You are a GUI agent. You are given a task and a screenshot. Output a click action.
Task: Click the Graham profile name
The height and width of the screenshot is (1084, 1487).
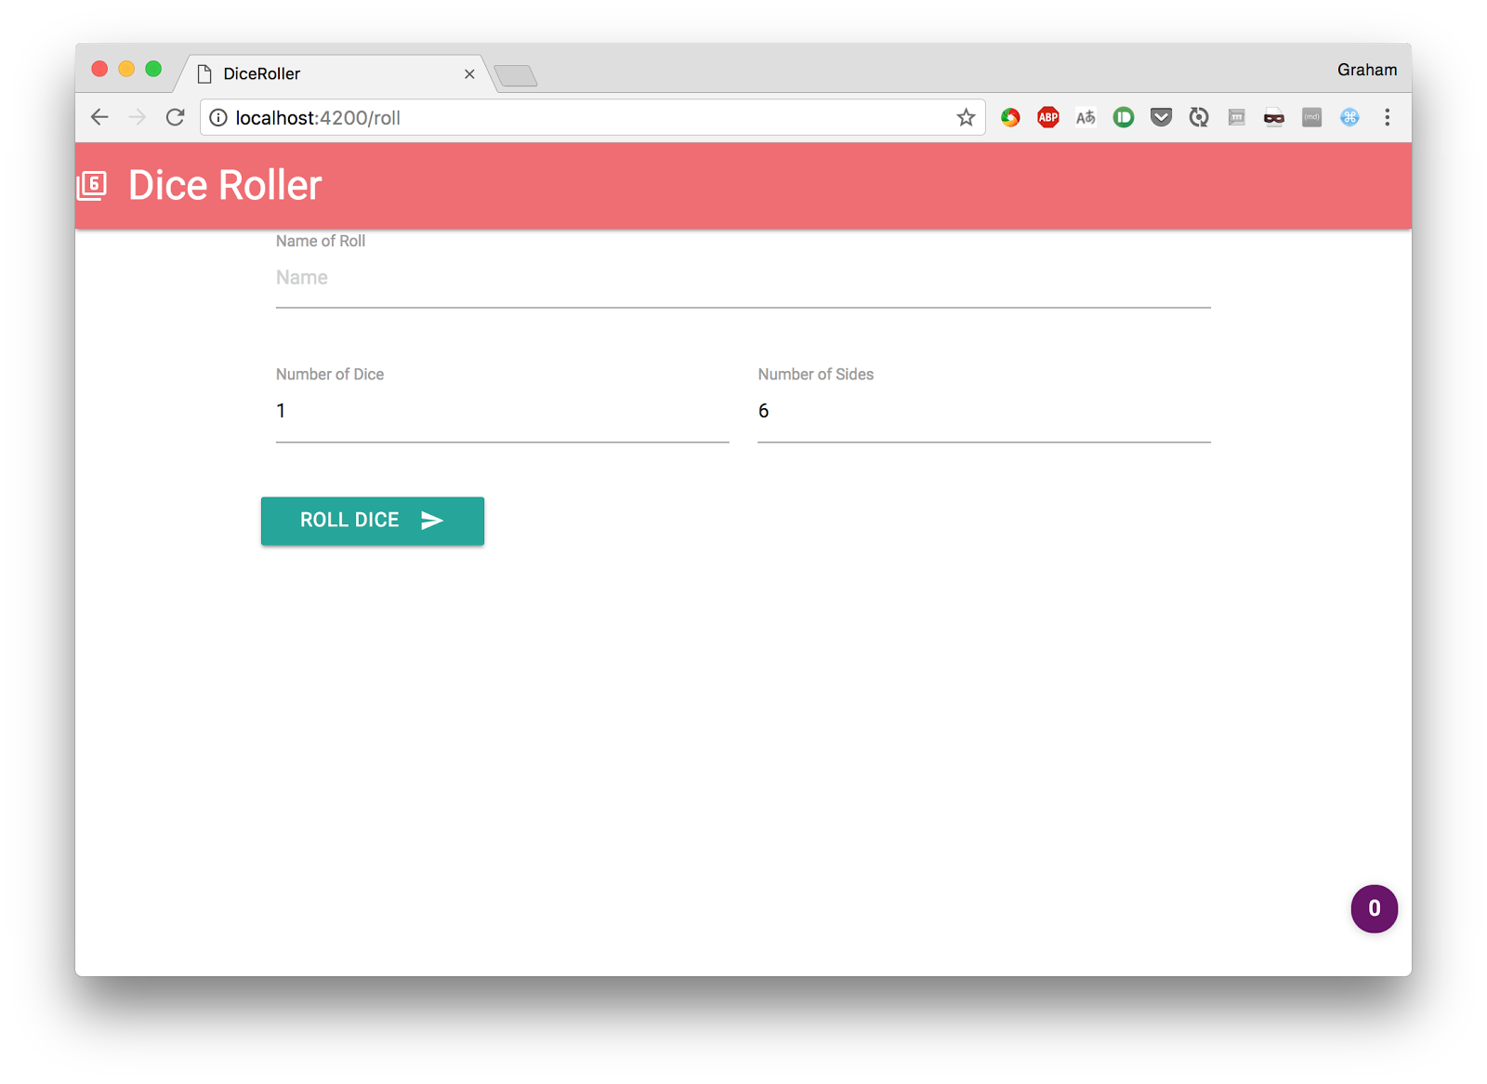1366,69
